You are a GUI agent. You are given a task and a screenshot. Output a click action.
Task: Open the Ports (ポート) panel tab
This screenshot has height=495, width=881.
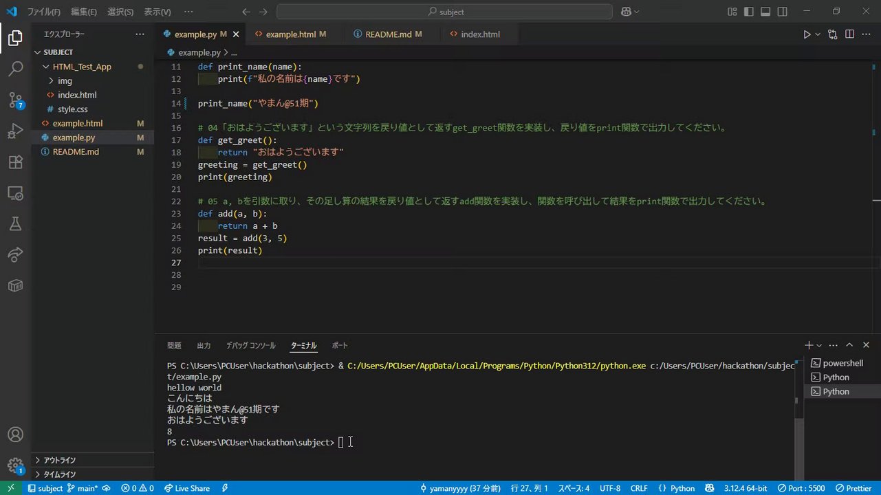tap(340, 345)
